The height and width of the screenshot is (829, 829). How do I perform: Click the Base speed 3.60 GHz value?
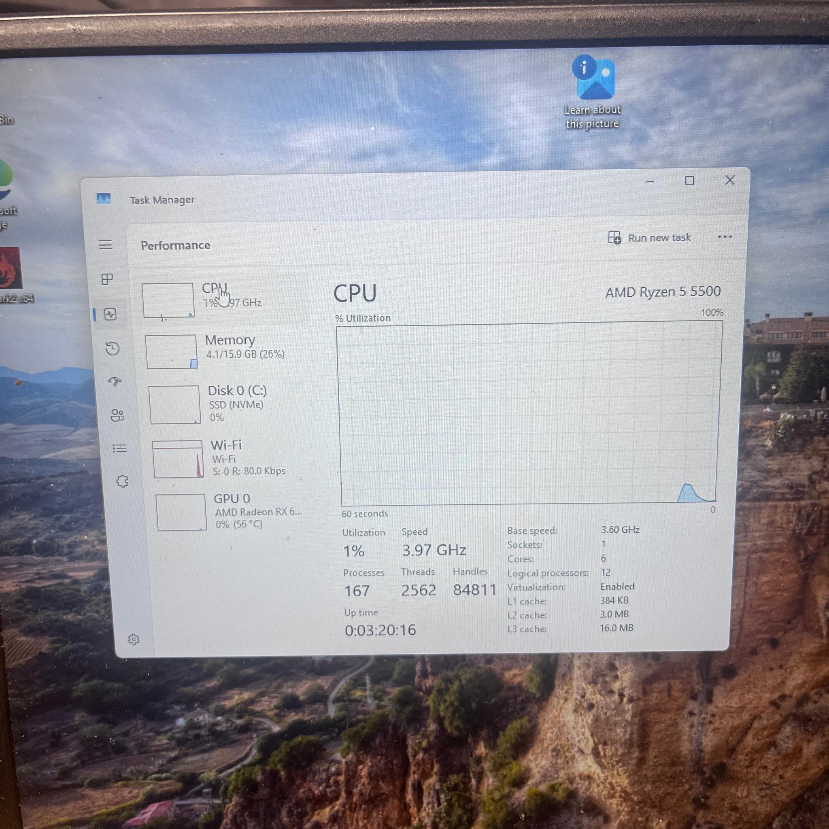pos(620,529)
